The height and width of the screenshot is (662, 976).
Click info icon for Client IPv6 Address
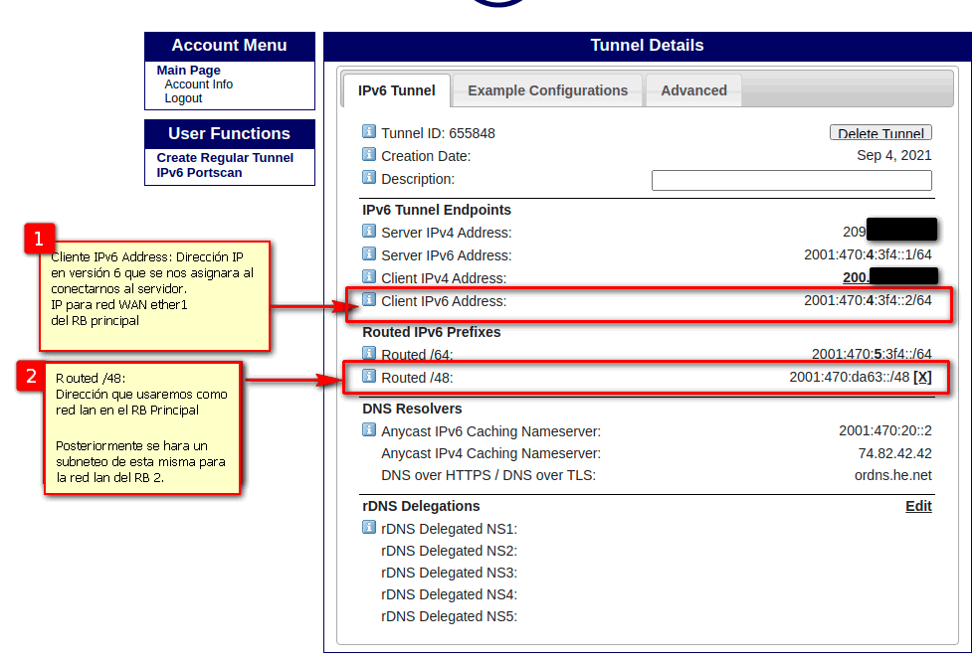(369, 300)
